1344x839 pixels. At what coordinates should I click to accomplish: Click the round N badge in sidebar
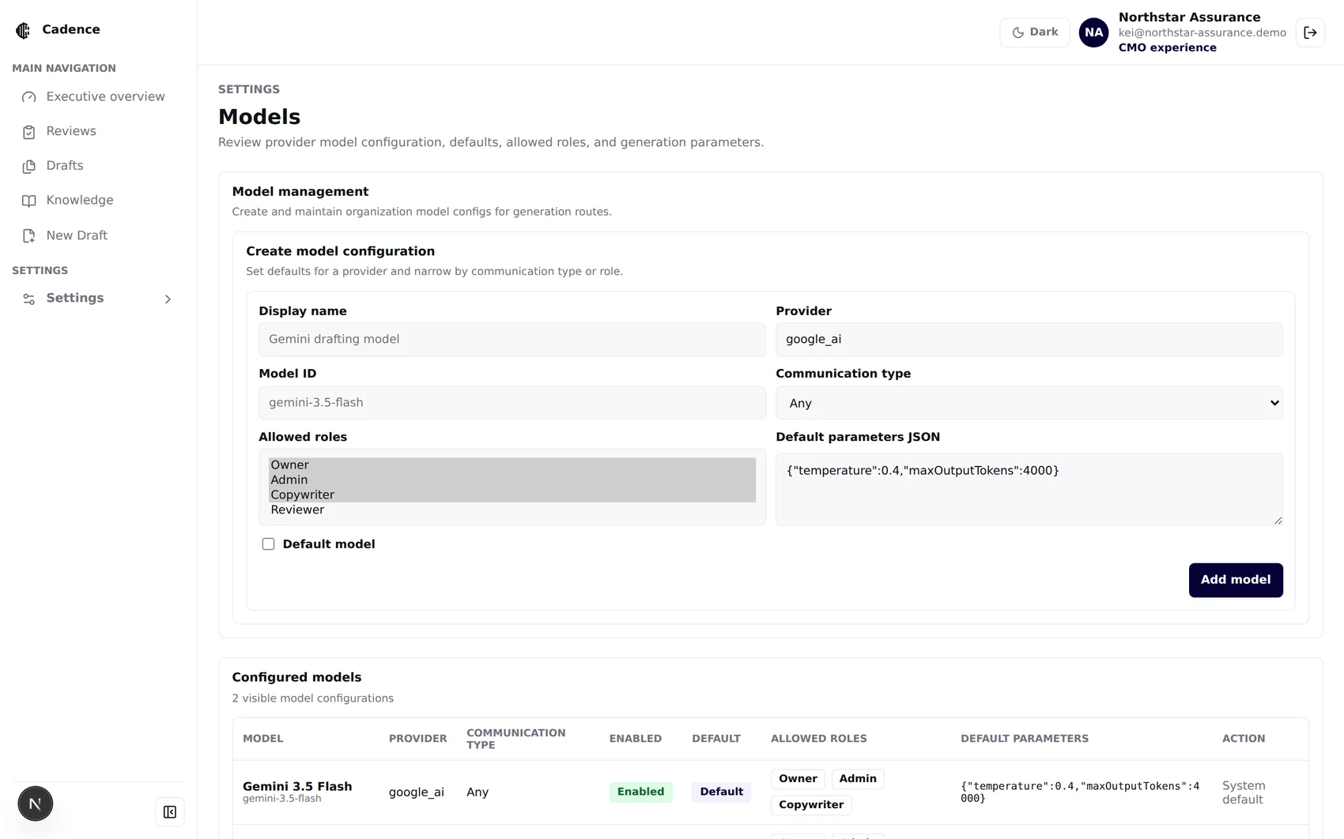(35, 803)
